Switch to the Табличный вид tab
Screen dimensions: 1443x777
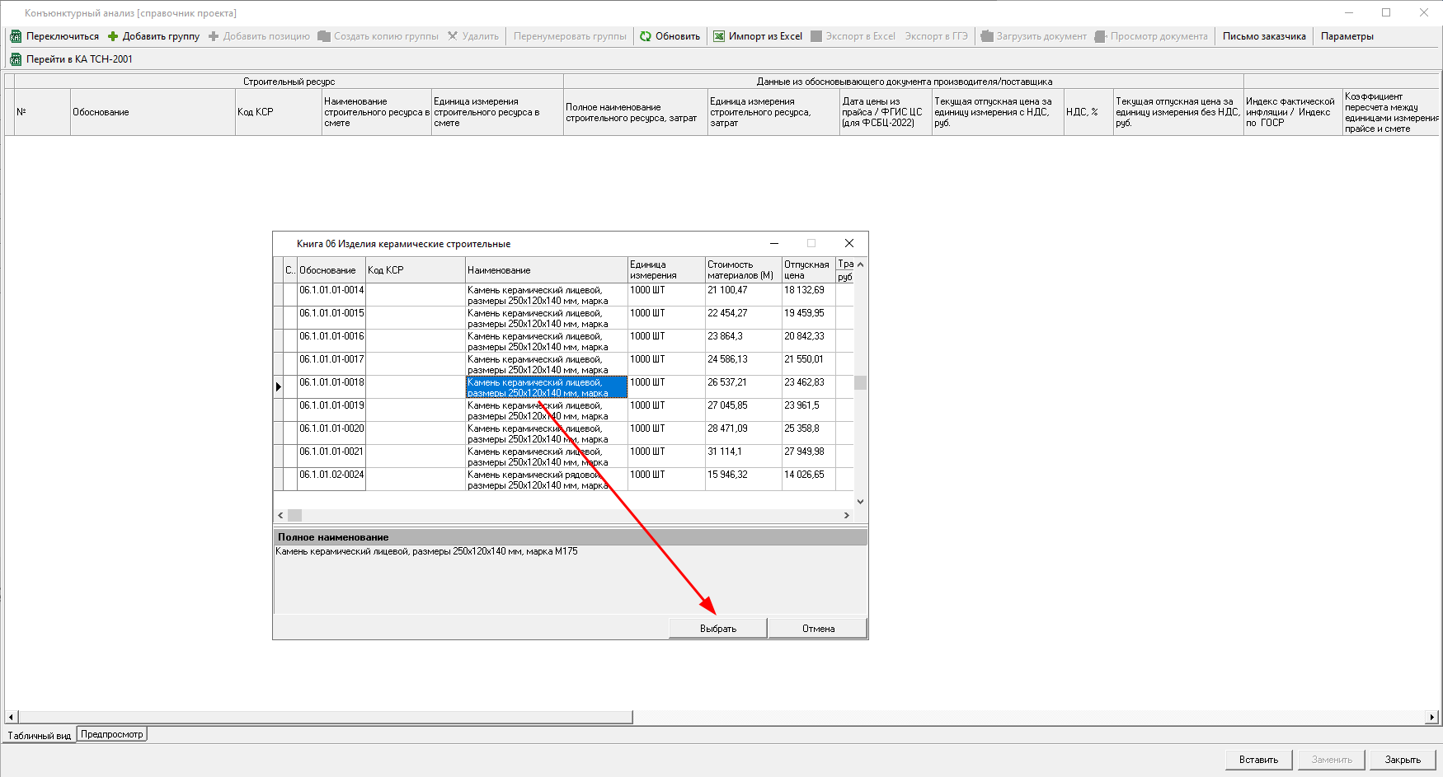click(39, 736)
